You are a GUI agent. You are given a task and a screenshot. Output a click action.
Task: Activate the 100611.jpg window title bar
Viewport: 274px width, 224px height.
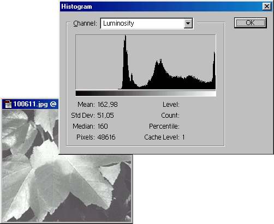30,104
